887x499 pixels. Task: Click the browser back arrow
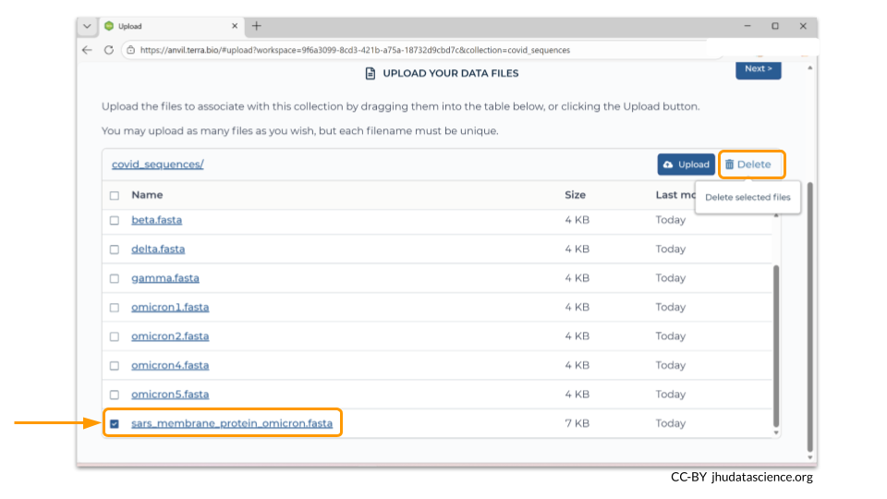pyautogui.click(x=87, y=50)
